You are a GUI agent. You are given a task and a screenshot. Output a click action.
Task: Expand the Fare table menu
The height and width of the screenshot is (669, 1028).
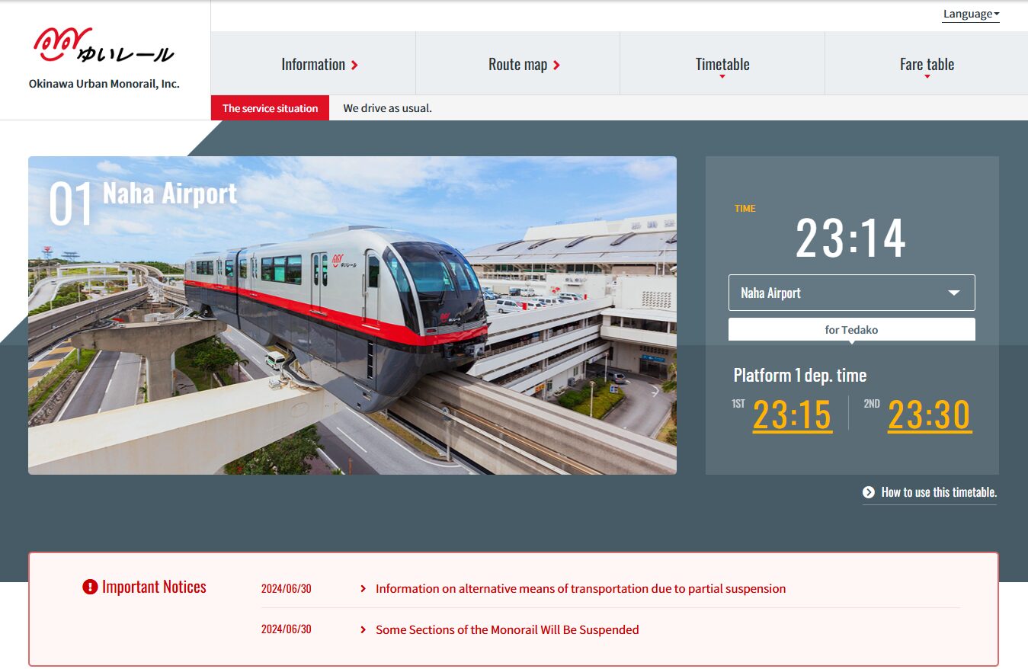926,64
